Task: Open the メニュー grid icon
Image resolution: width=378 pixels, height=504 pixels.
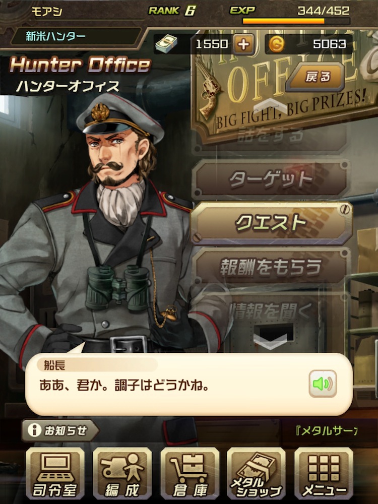Action: 324,473
